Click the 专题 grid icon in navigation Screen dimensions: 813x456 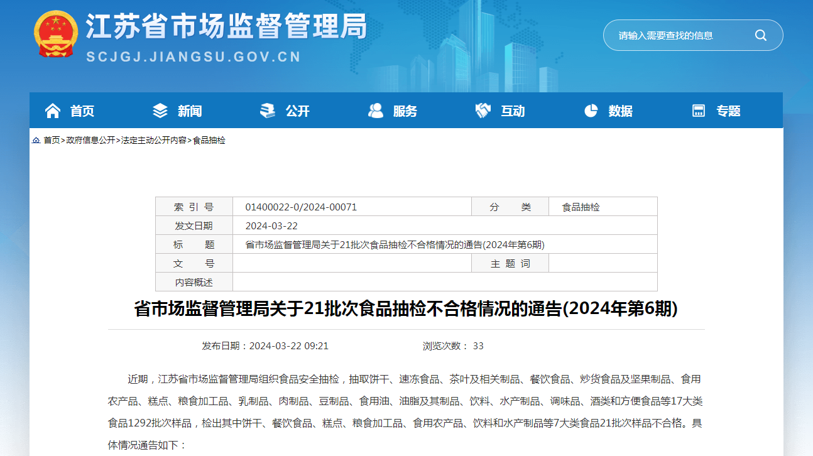click(698, 109)
